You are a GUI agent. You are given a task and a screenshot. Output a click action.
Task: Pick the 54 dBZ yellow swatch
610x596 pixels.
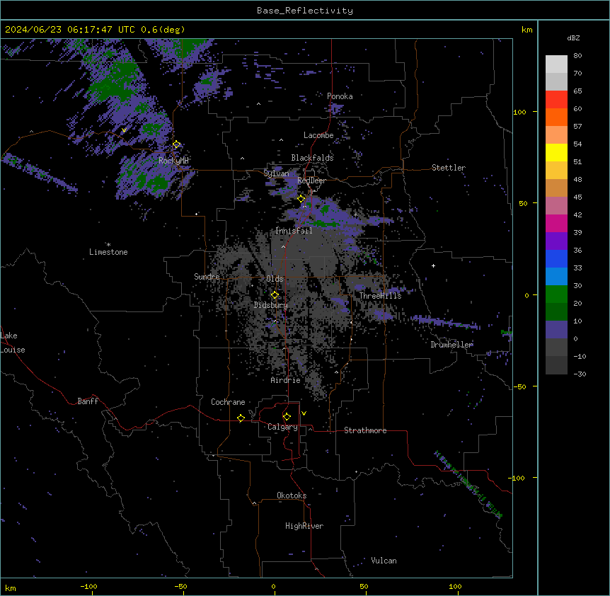pos(556,152)
